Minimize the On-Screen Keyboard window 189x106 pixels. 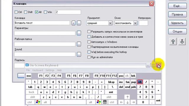148,65
